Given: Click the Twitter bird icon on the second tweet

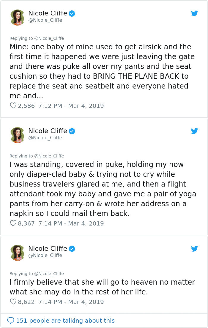Looking at the screenshot, I should pyautogui.click(x=195, y=131).
